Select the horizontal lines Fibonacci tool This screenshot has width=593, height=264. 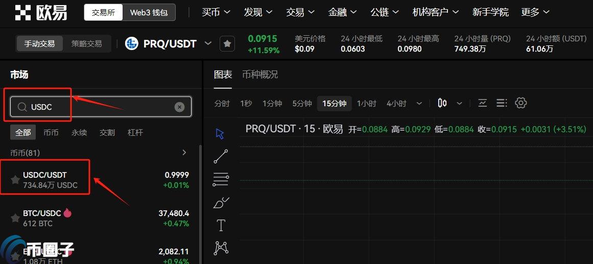point(221,179)
